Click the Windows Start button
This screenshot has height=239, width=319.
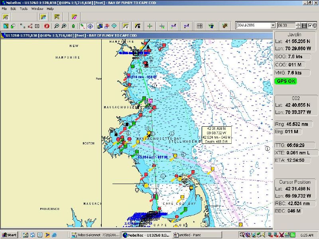coord(9,235)
